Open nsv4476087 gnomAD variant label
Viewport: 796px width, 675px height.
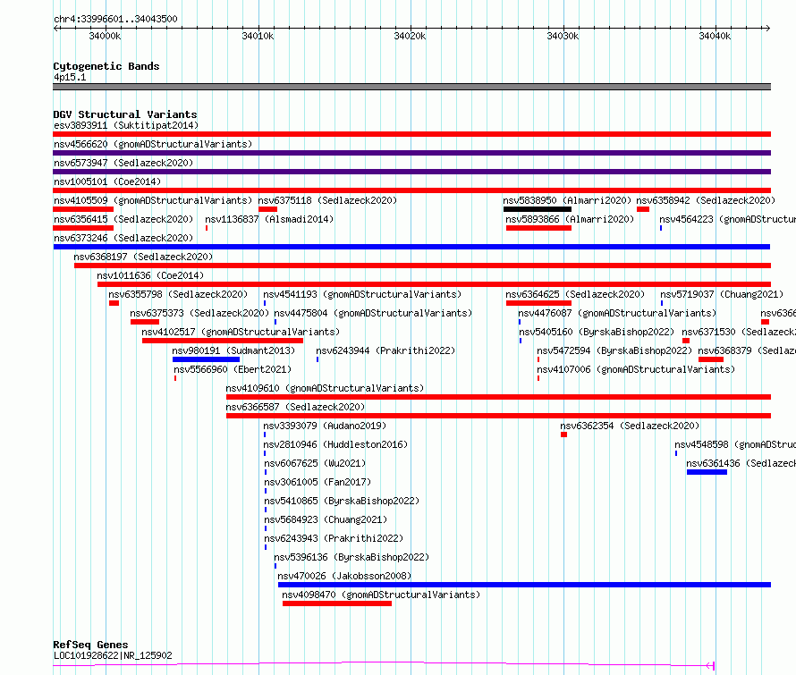click(x=617, y=313)
